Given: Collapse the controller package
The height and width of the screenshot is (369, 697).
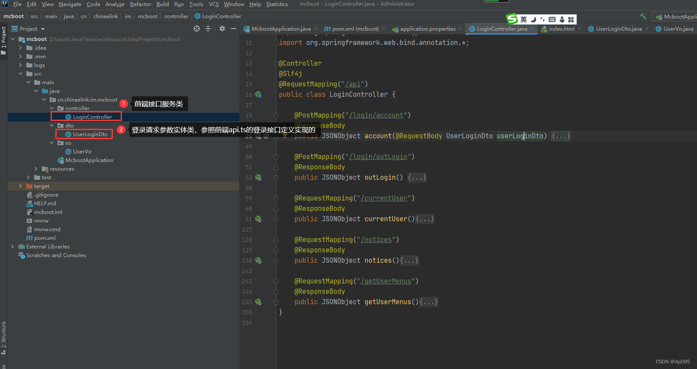Looking at the screenshot, I should [51, 108].
